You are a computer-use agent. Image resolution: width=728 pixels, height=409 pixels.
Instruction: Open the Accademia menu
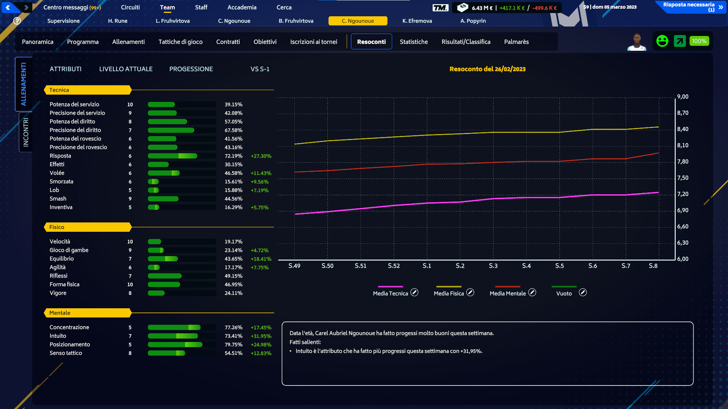click(x=242, y=7)
